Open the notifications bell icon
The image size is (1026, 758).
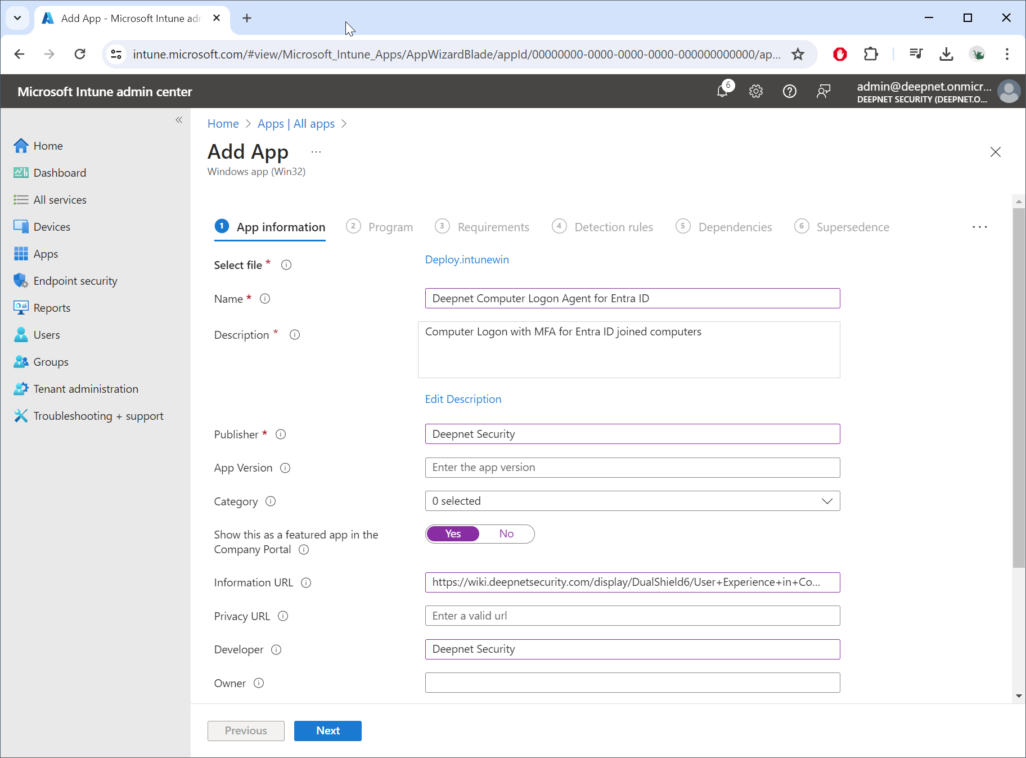[723, 91]
